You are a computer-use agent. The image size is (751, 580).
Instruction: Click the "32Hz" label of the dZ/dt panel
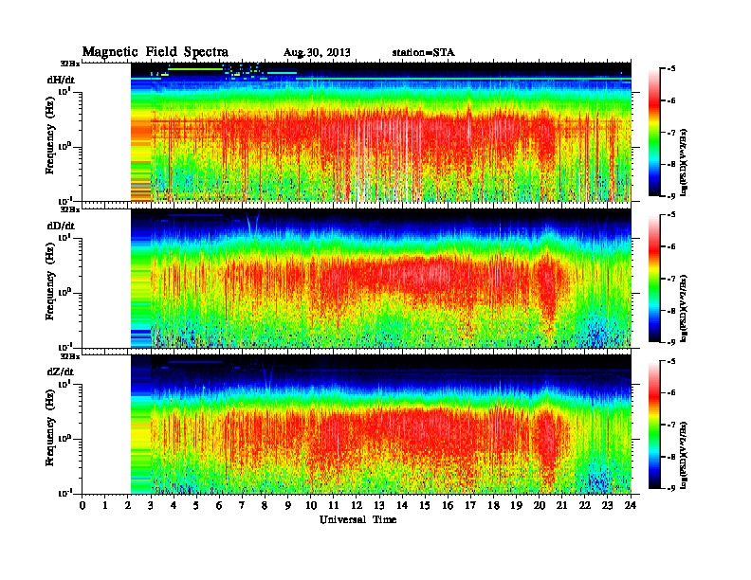point(70,356)
